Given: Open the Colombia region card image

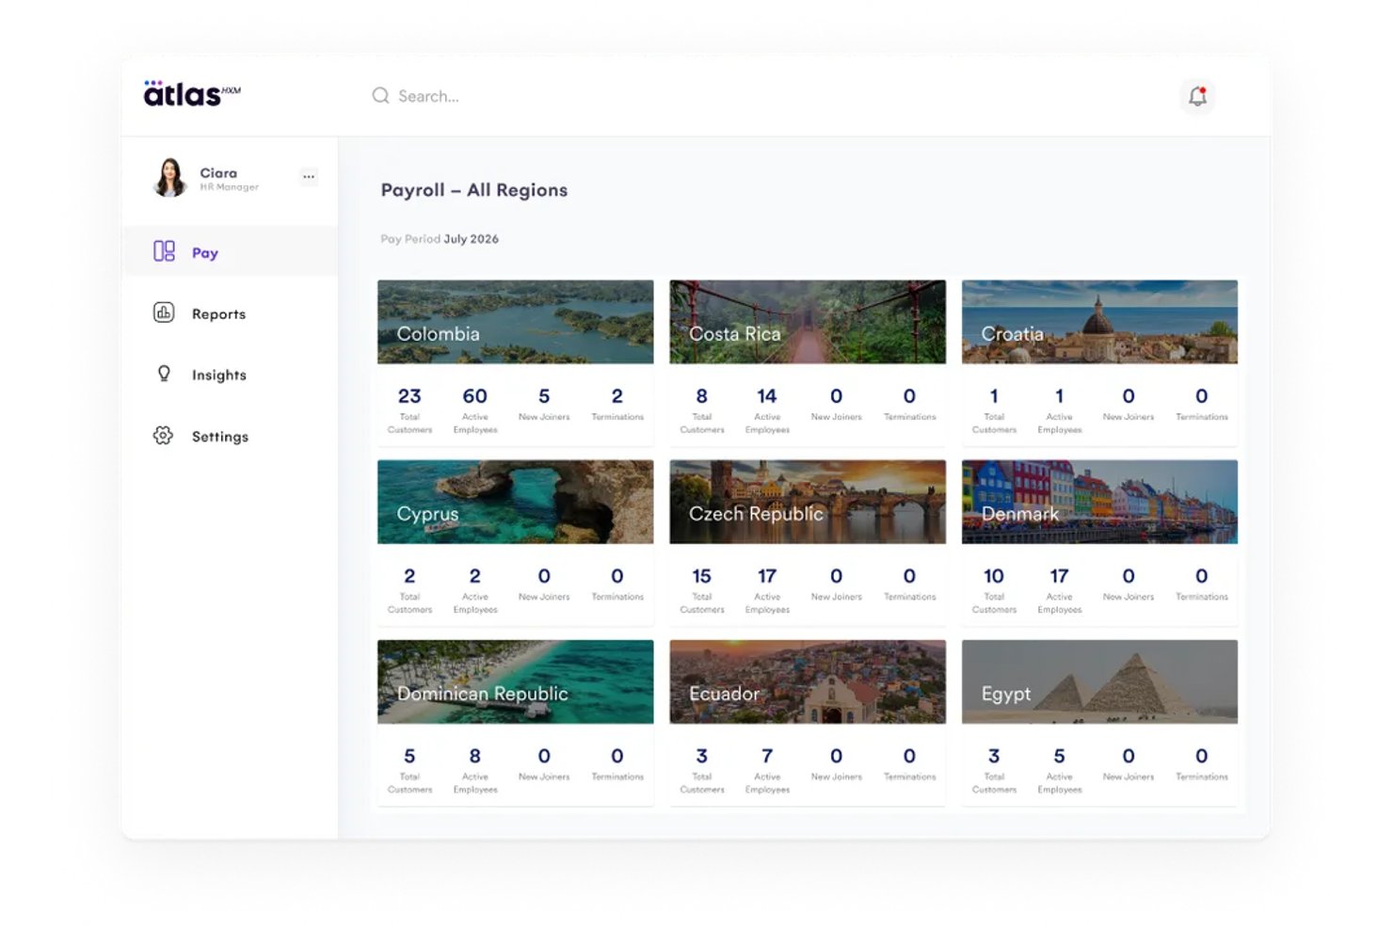Looking at the screenshot, I should 516,322.
